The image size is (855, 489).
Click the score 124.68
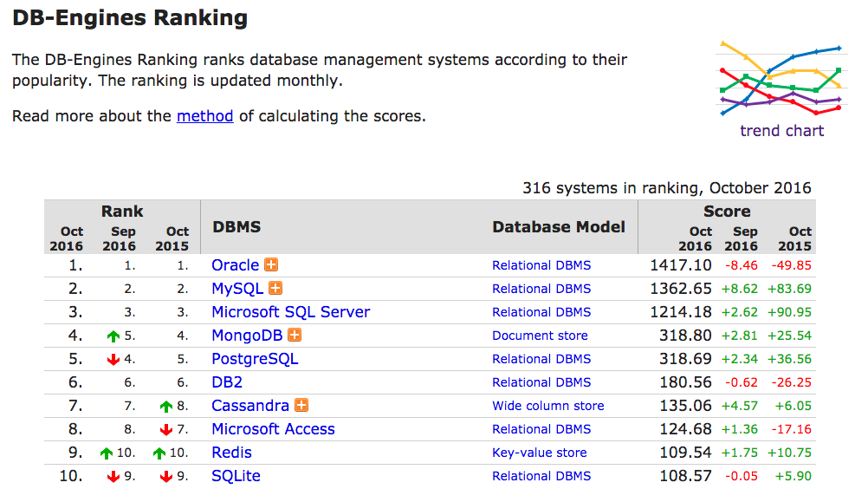685,429
